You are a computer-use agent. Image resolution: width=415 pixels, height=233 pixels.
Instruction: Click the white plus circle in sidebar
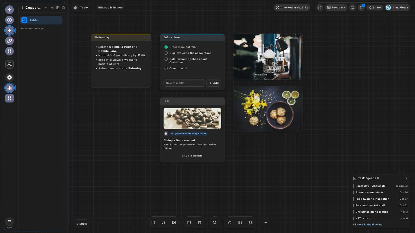(x=10, y=77)
